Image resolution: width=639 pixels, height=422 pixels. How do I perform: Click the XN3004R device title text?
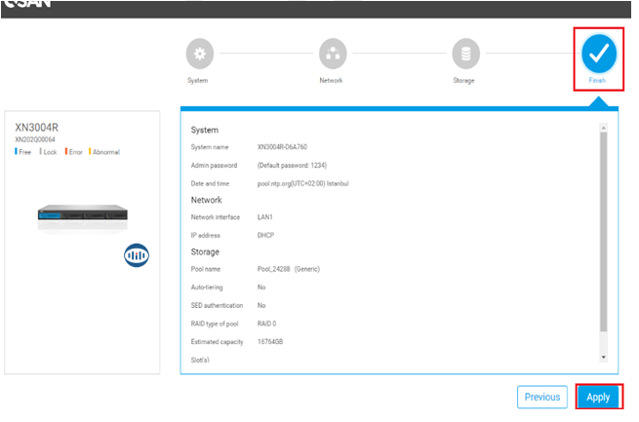pos(39,128)
